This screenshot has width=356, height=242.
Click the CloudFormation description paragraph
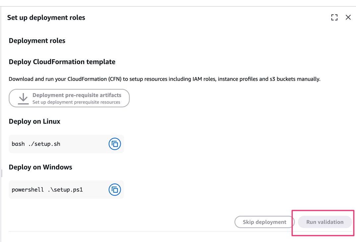pyautogui.click(x=164, y=79)
